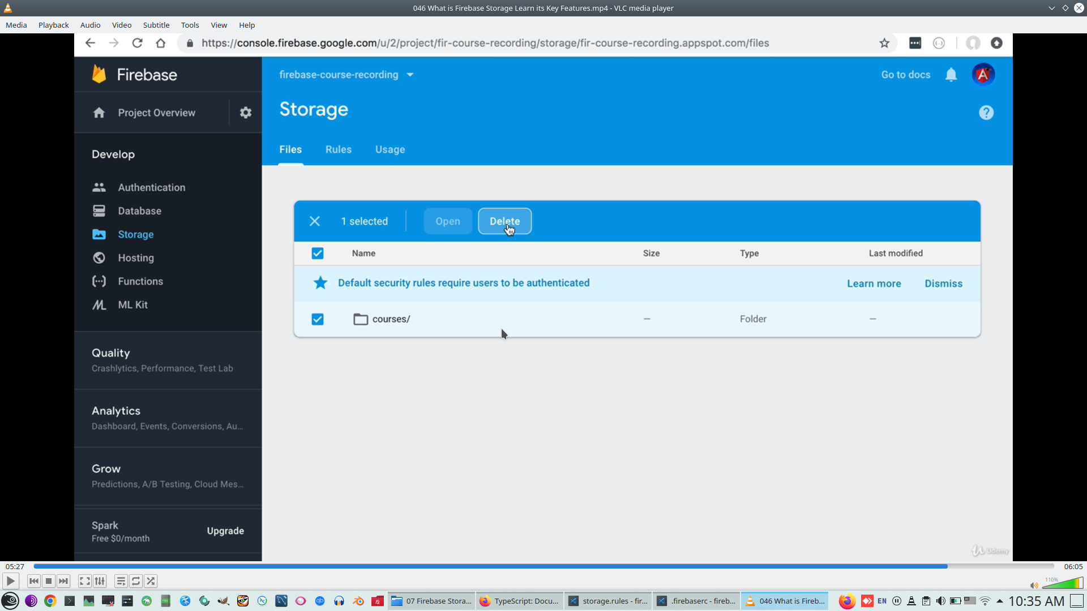Open the ML Kit section
This screenshot has height=611, width=1087.
point(132,304)
